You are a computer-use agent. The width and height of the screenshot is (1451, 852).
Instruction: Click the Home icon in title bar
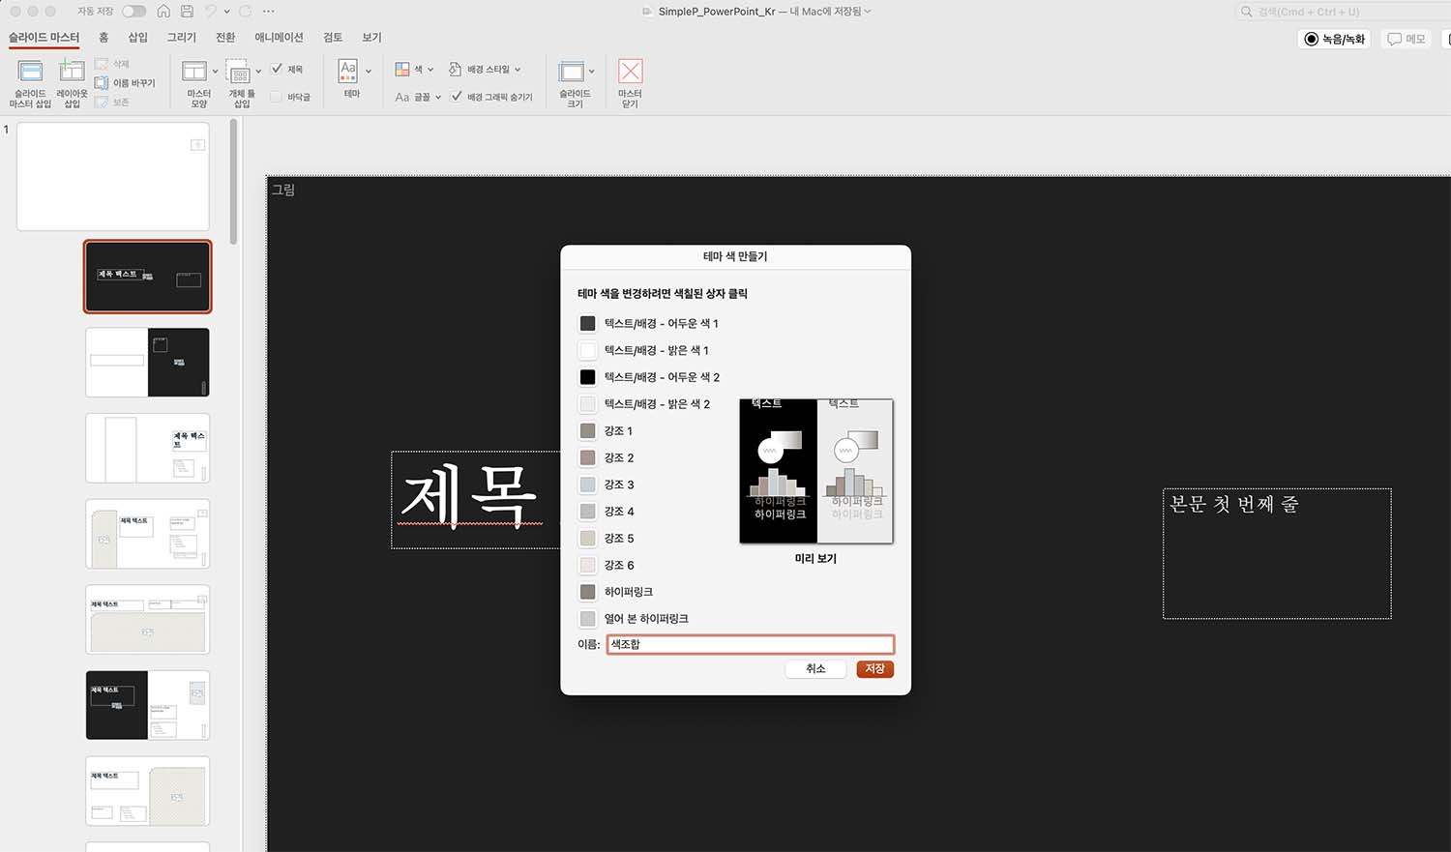click(163, 12)
